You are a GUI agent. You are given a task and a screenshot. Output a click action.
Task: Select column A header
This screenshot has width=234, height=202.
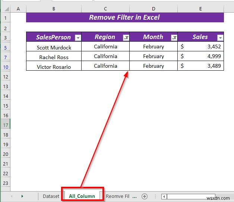coord(18,9)
